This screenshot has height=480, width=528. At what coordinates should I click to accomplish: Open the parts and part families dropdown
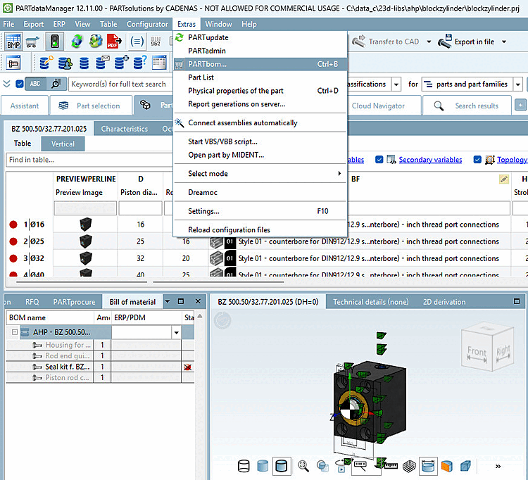pyautogui.click(x=518, y=84)
